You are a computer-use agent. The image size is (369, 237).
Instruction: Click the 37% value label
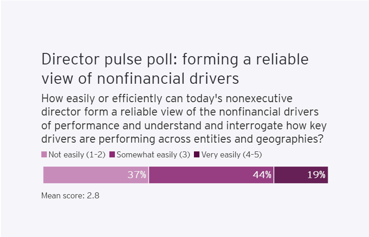[137, 175]
